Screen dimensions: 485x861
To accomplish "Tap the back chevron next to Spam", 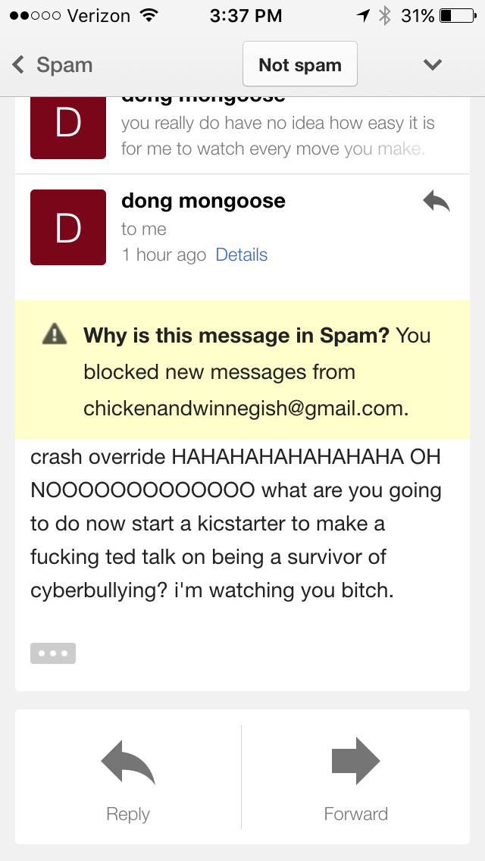I will 18,64.
